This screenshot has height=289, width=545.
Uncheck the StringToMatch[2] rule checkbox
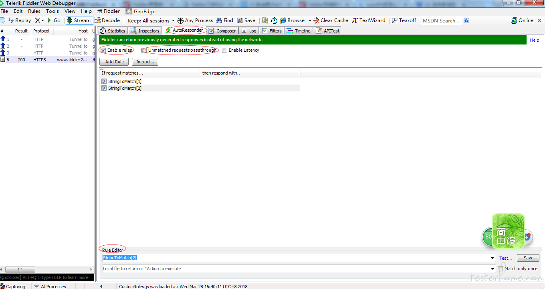pyautogui.click(x=104, y=88)
